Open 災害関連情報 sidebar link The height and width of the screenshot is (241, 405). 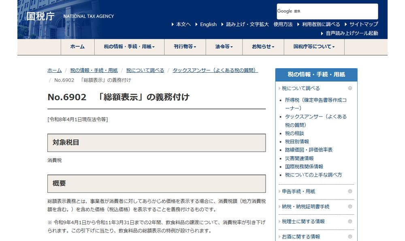click(299, 158)
